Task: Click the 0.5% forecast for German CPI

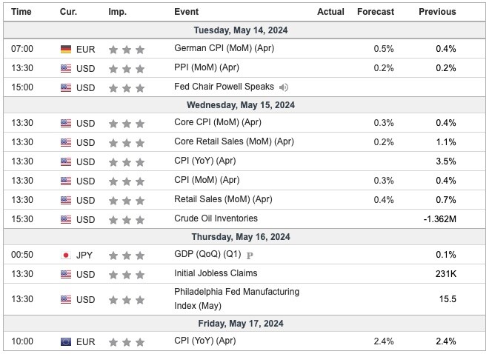Action: click(x=384, y=49)
